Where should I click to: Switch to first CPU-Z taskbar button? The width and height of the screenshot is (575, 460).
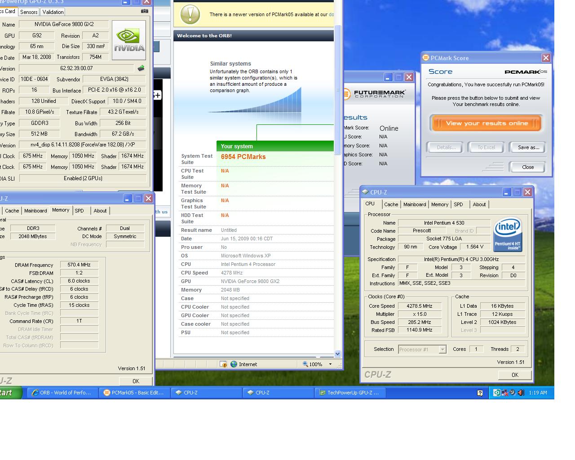coord(207,393)
